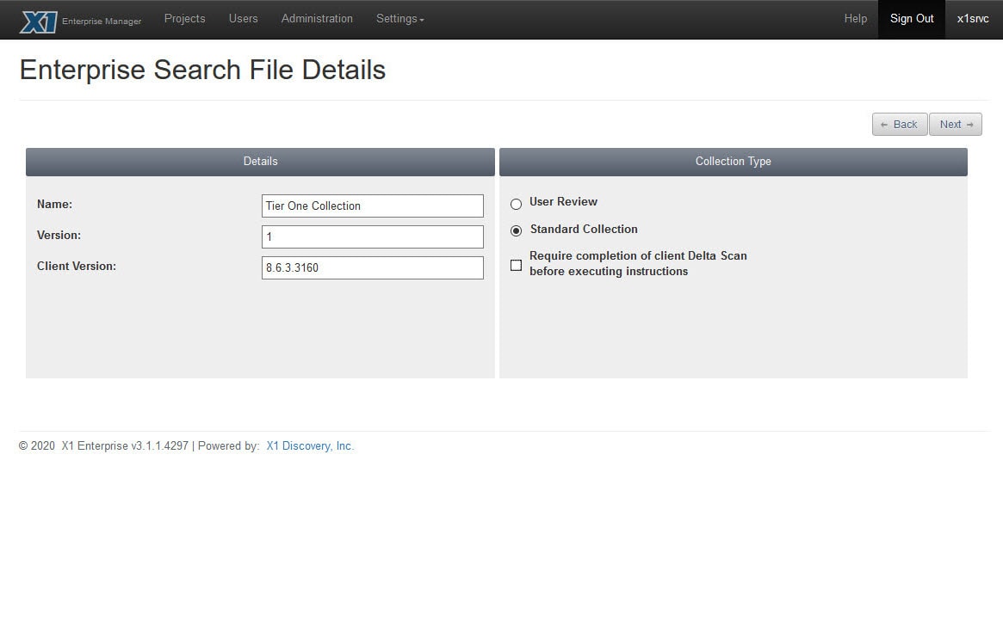Open the Administration section

tap(317, 19)
